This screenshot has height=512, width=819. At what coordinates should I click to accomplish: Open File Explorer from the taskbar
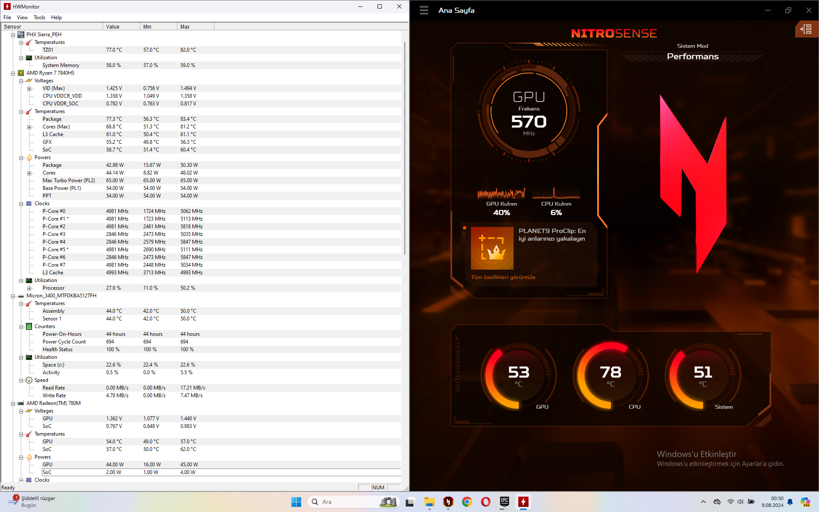(x=429, y=502)
